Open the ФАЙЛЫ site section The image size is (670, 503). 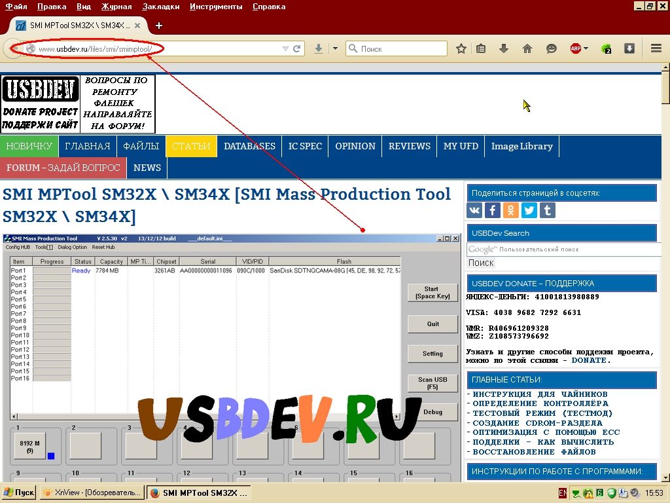141,146
